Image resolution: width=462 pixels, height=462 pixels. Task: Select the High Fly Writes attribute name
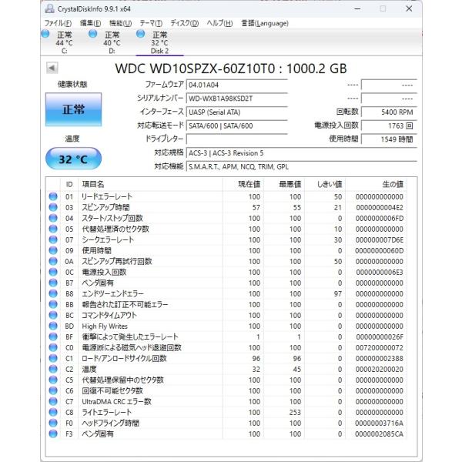pyautogui.click(x=105, y=326)
